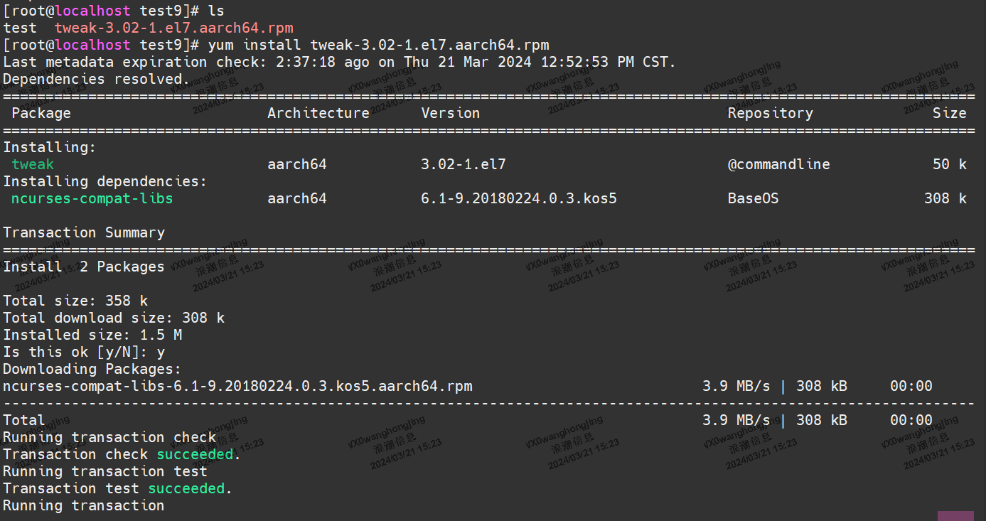Select the Version column header
The width and height of the screenshot is (986, 521).
(x=450, y=113)
